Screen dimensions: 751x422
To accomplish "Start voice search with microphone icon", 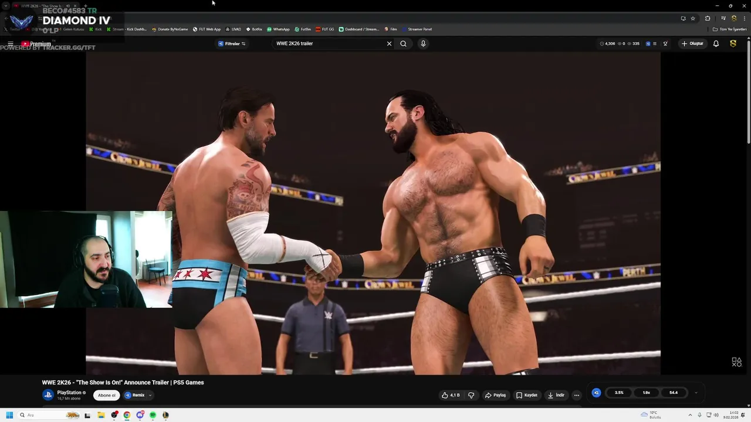I will 423,43.
